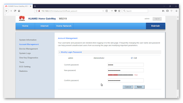Maximize the browser window
The image size is (183, 103).
(170, 6)
